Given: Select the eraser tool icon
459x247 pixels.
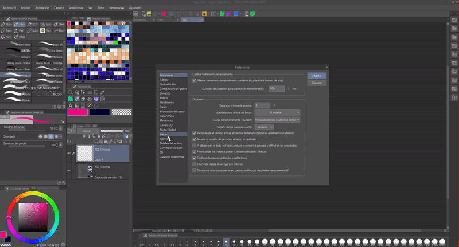Looking at the screenshot, I should click(84, 99).
